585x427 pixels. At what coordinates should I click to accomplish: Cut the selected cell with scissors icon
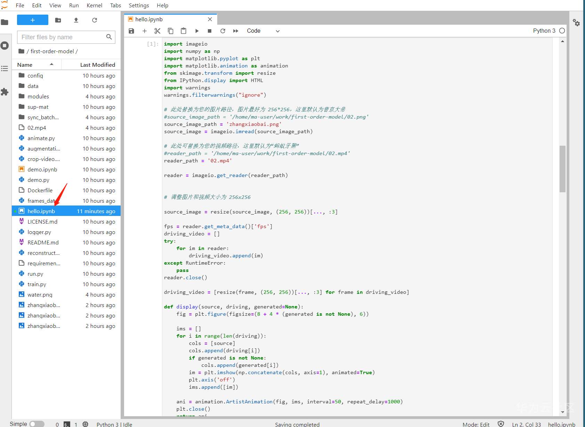pyautogui.click(x=157, y=31)
